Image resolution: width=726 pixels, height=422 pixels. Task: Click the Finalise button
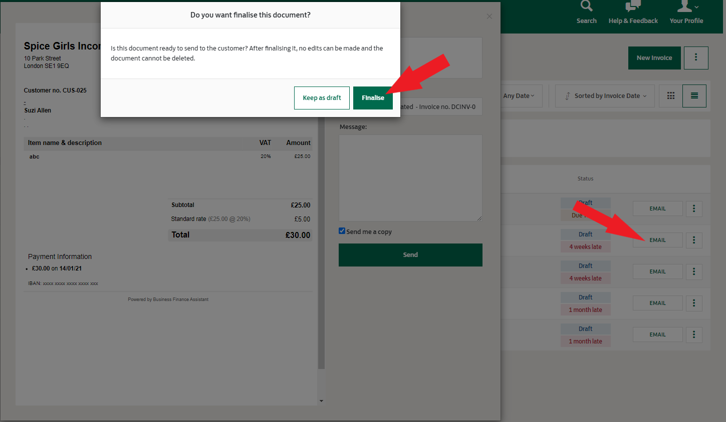pyautogui.click(x=373, y=98)
